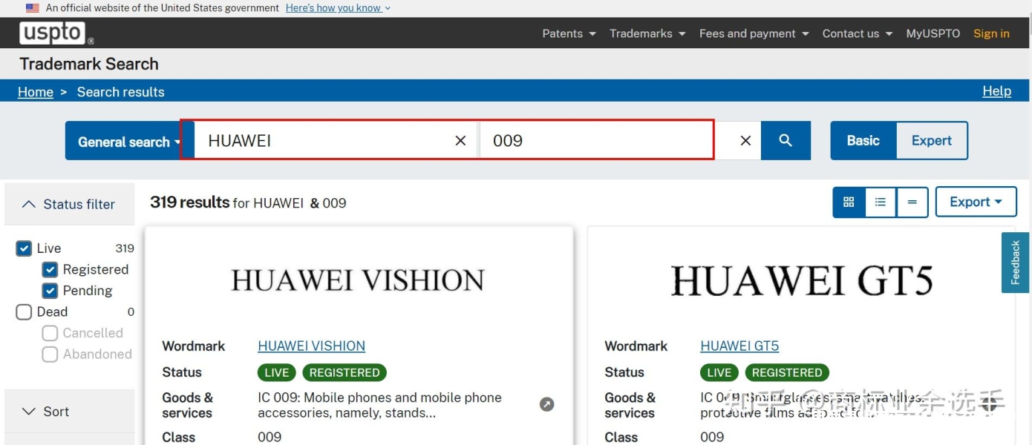Click REGISTERED badge on HUAWEI VISHION

pos(344,372)
